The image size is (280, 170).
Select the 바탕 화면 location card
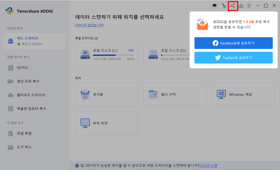(x=107, y=123)
